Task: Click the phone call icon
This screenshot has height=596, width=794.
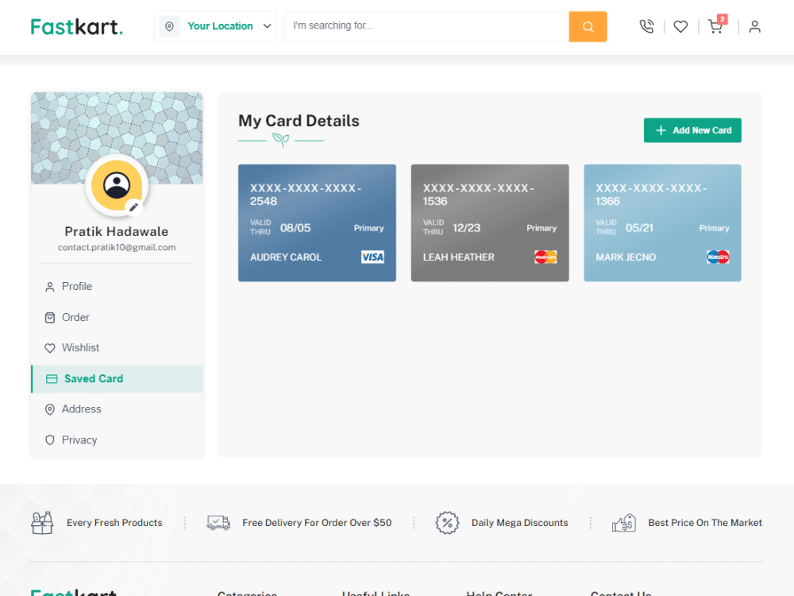Action: [646, 26]
